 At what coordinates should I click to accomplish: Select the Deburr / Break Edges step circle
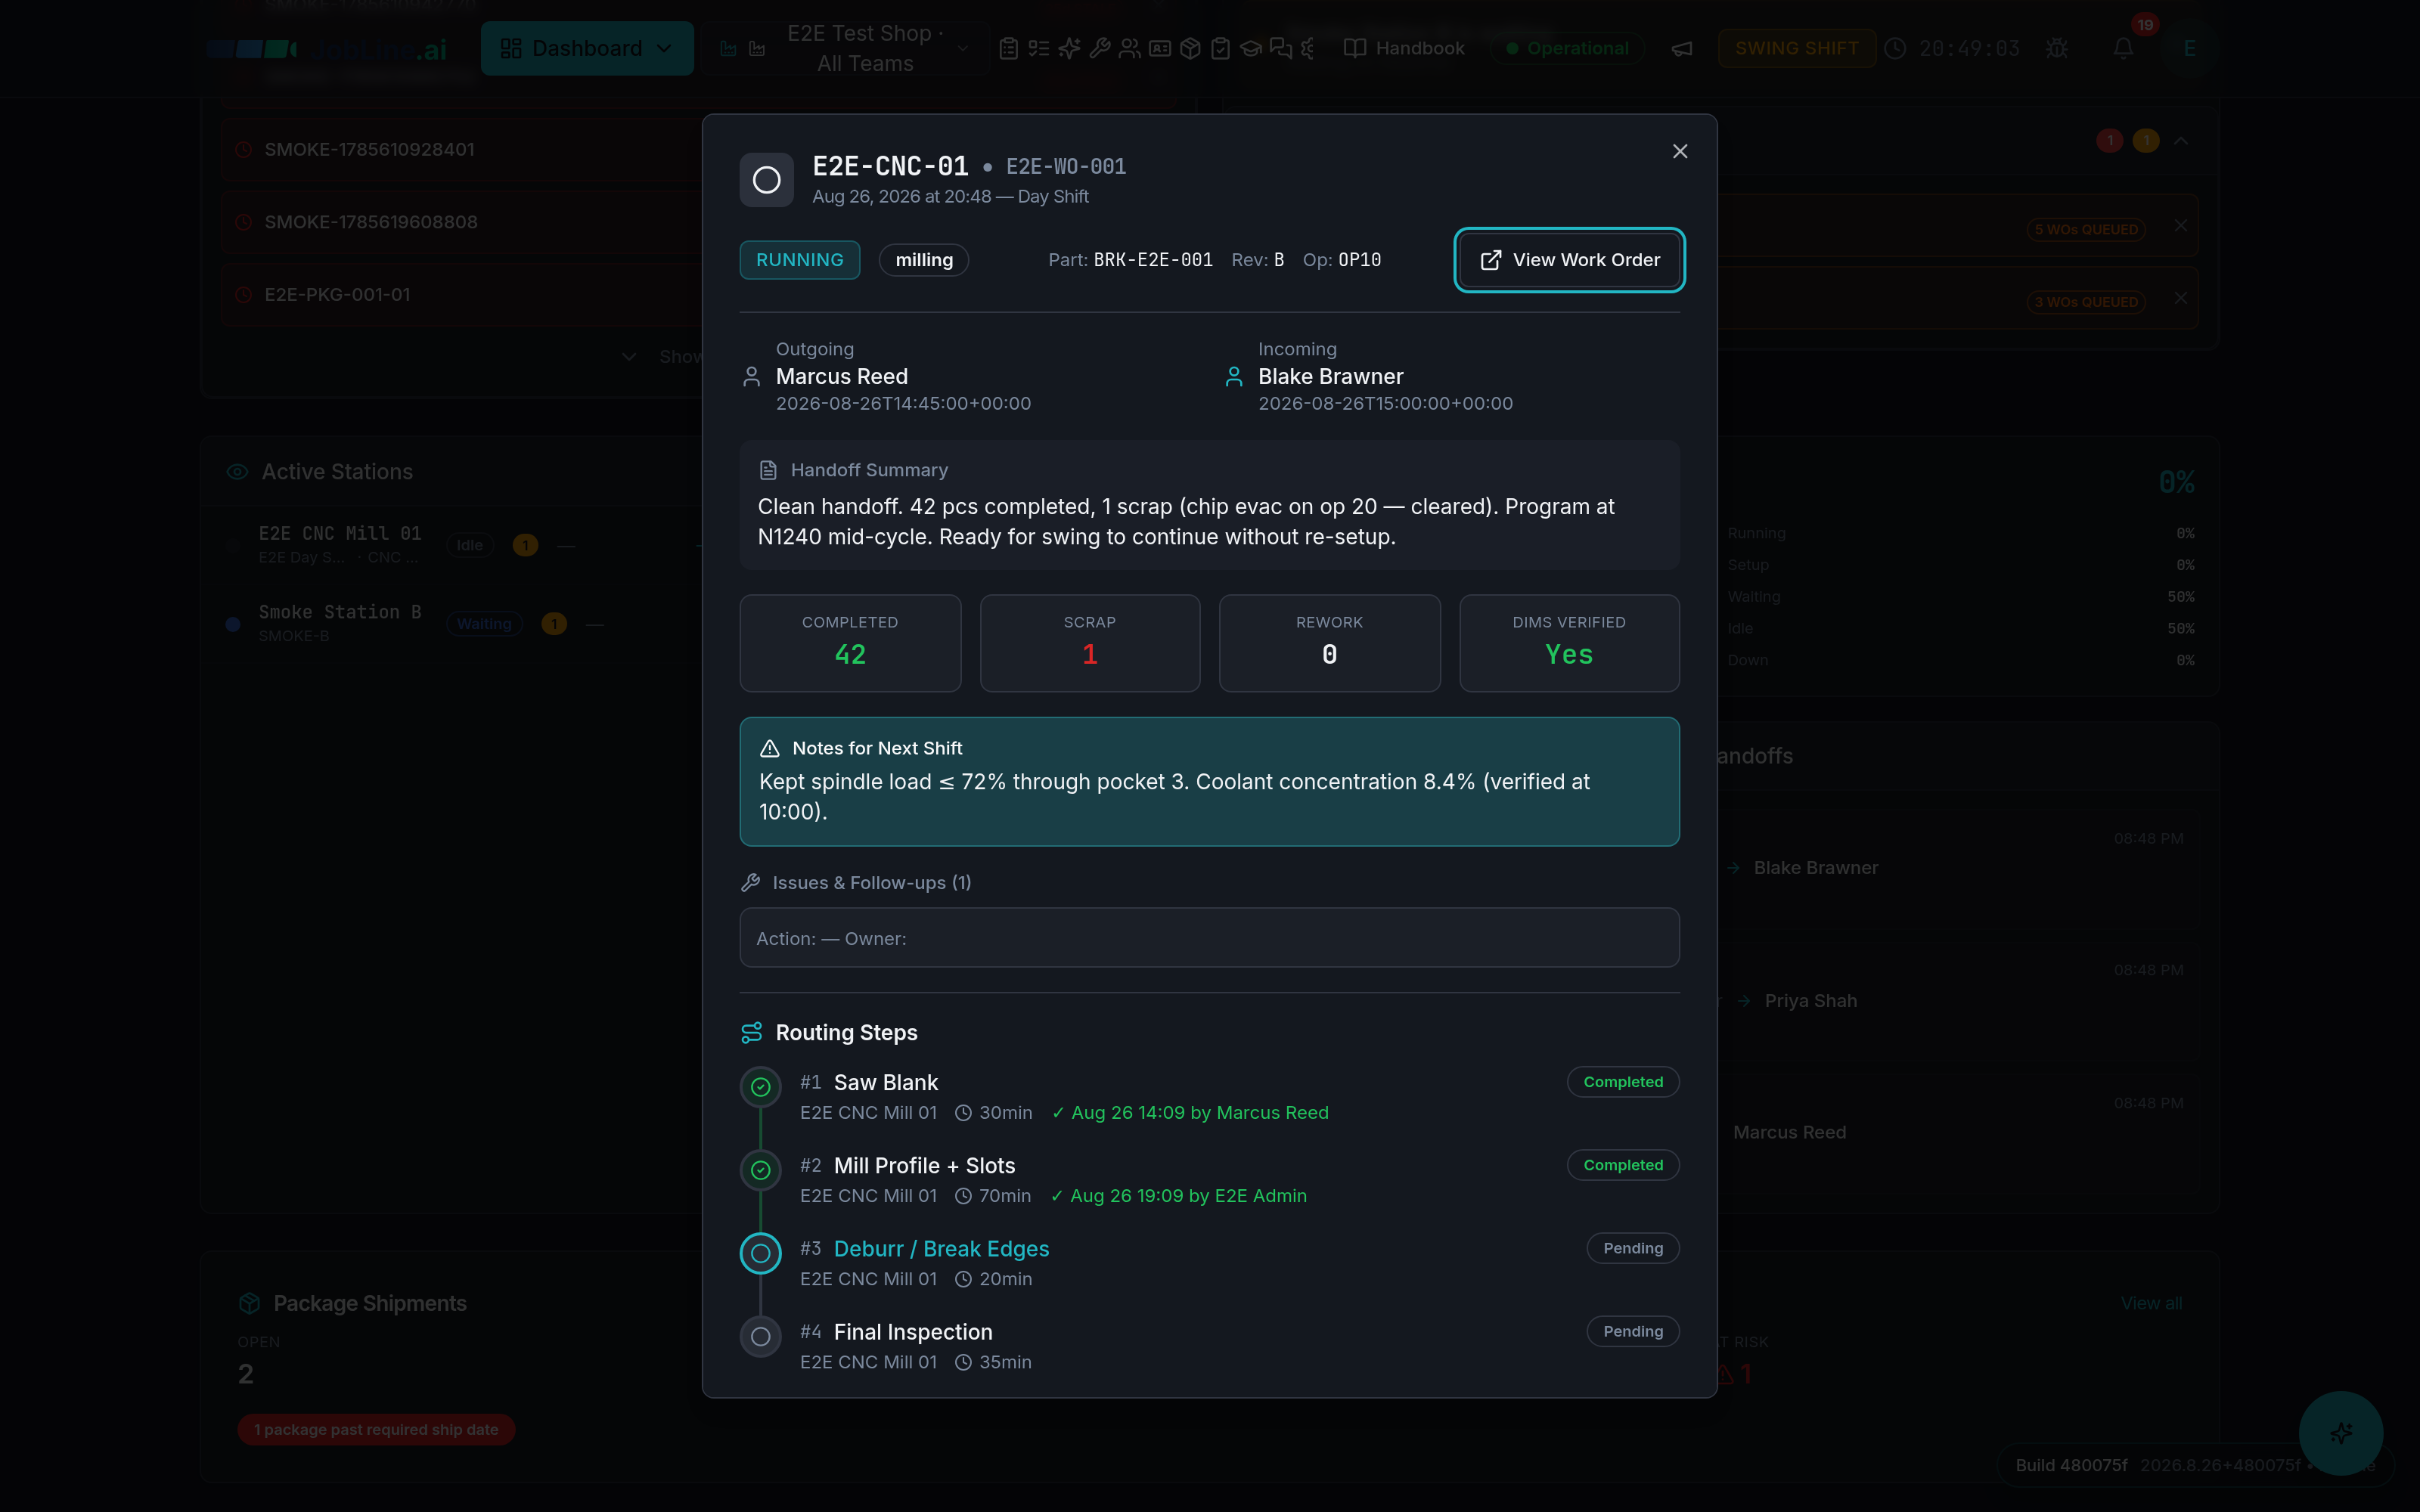(x=761, y=1253)
